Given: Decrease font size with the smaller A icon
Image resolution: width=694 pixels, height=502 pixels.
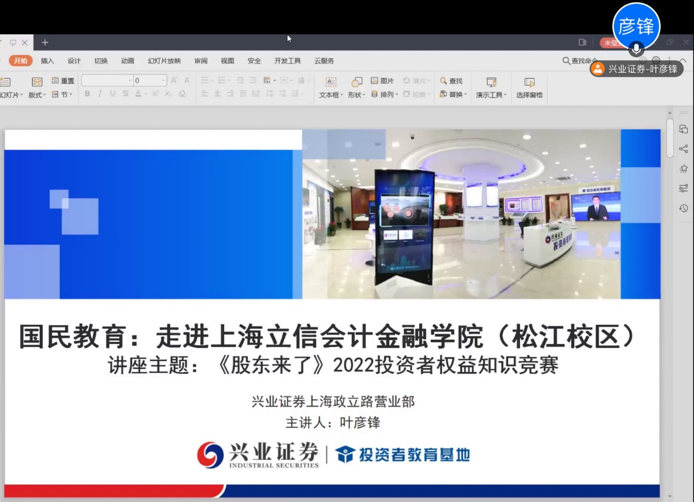Looking at the screenshot, I should 187,80.
